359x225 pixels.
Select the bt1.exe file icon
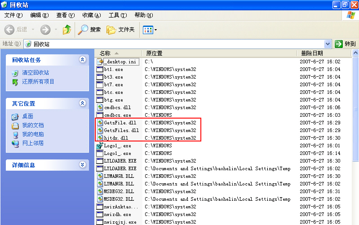(100, 69)
